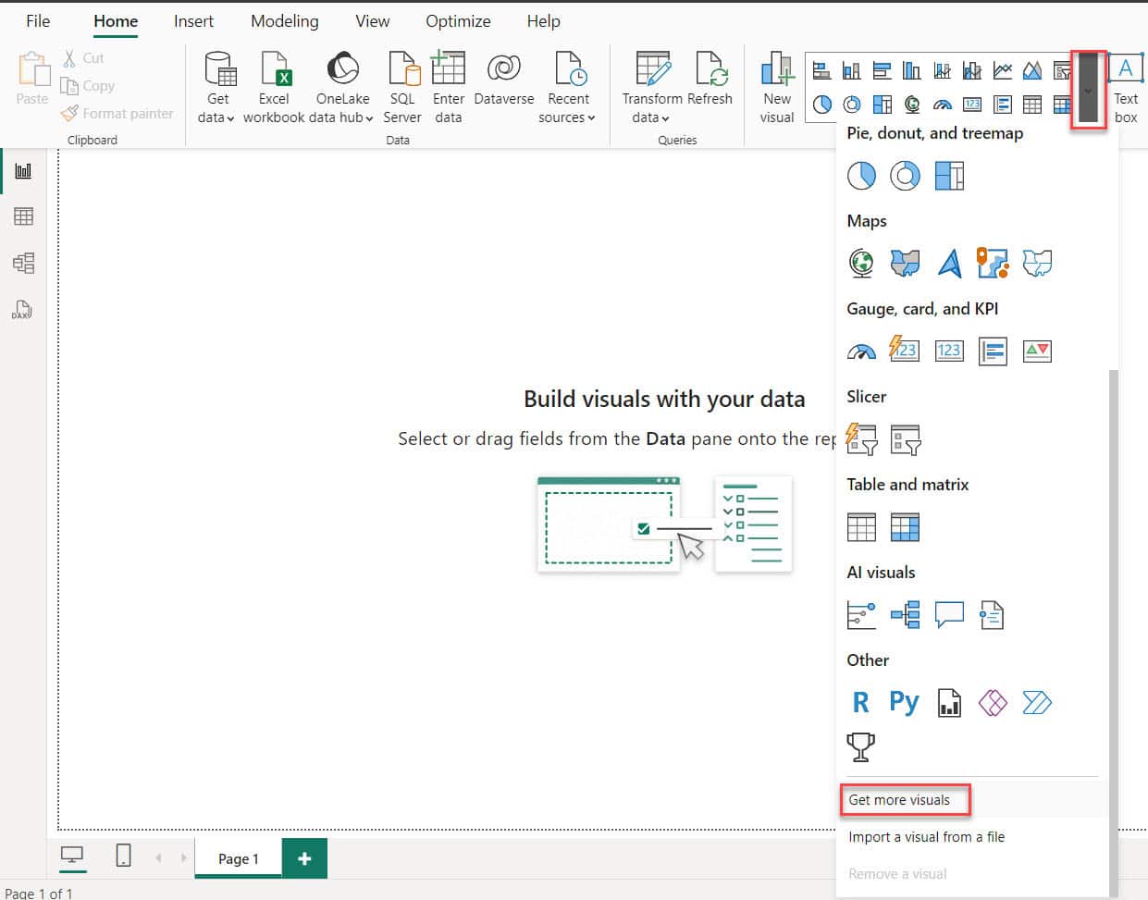
Task: Insert Gauge visual under Gauge, card, and KPI
Action: click(861, 351)
